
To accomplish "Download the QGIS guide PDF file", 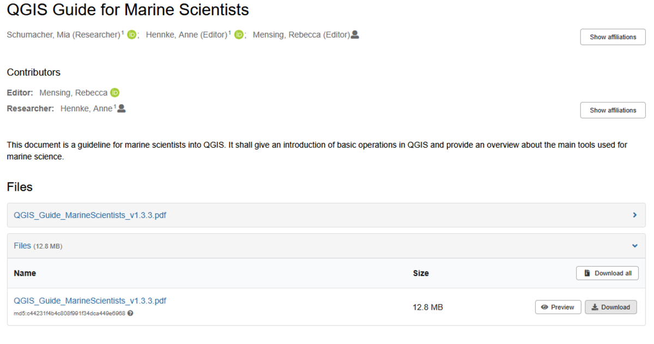I will [x=610, y=307].
